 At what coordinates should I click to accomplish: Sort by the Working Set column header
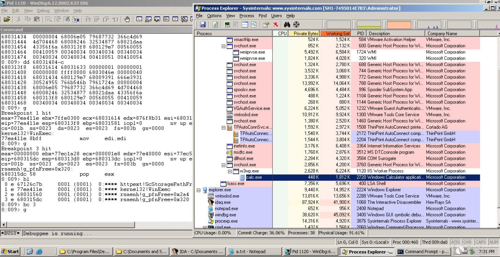(335, 33)
